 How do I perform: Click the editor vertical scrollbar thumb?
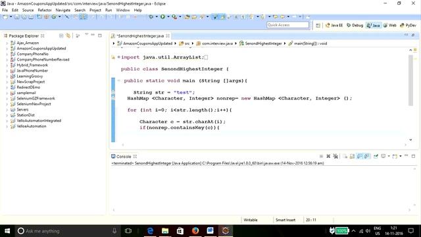tap(410, 80)
